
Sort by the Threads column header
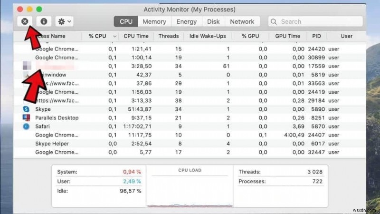coord(168,36)
